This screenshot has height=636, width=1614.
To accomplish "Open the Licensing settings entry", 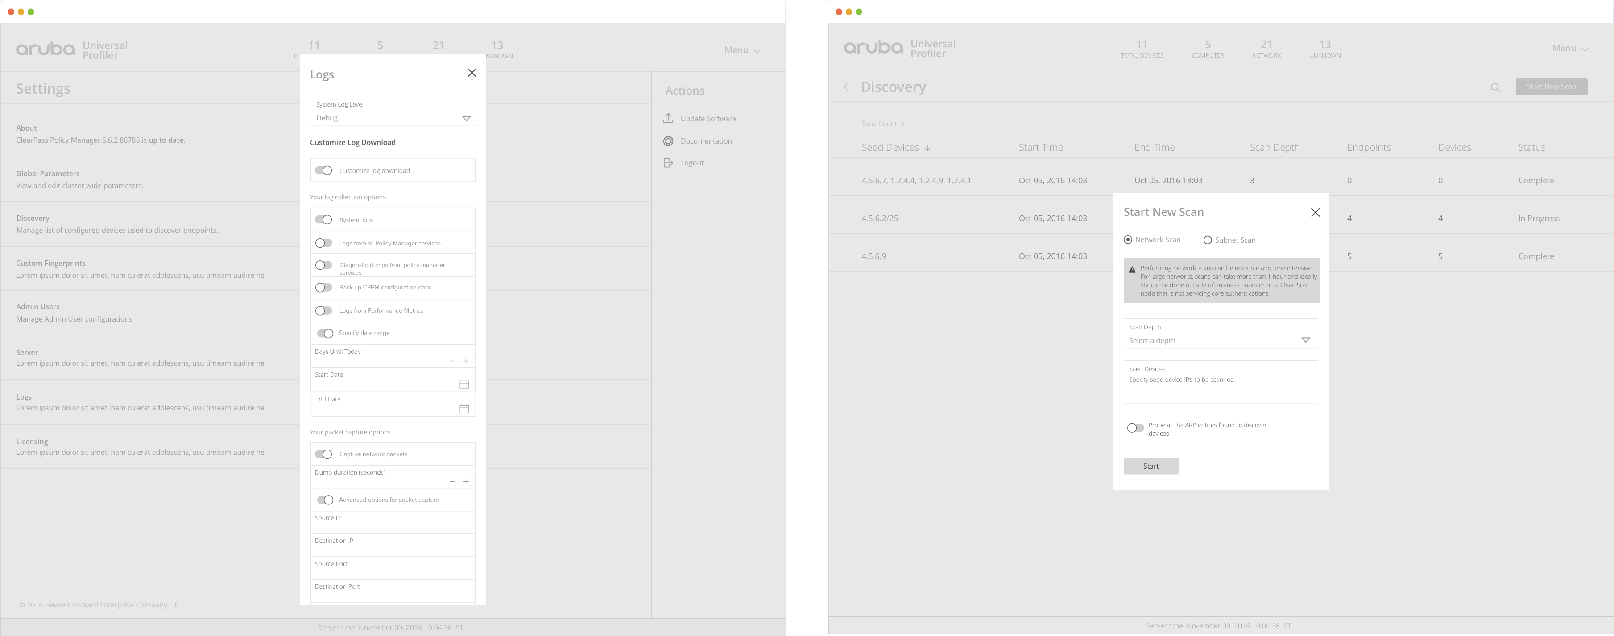I will coord(32,442).
